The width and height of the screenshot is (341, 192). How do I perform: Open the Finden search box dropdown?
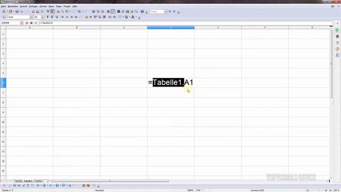166,12
